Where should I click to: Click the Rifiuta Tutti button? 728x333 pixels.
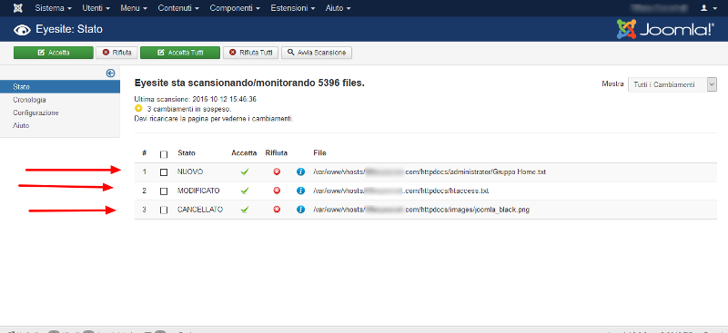(x=251, y=53)
